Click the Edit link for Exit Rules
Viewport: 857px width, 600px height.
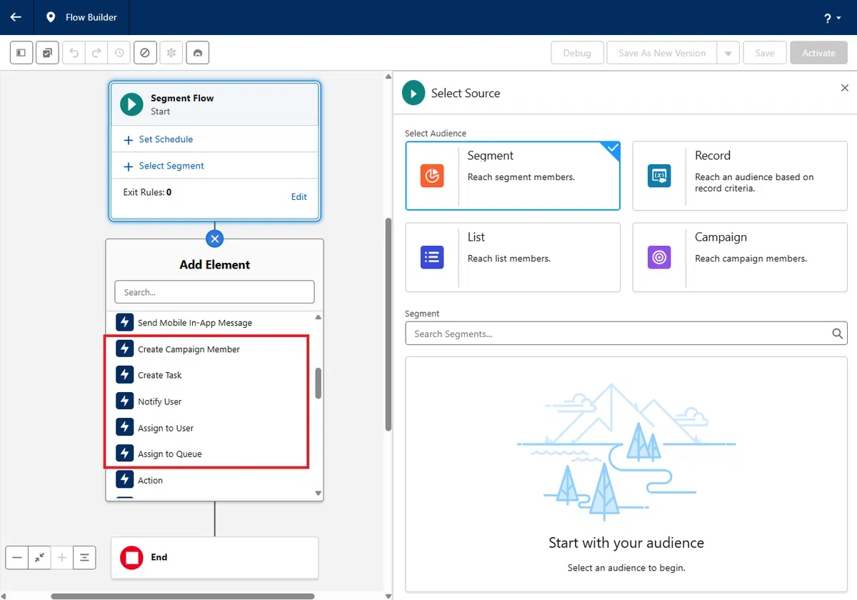299,196
